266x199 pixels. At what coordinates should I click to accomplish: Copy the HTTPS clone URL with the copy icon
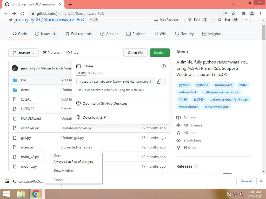coord(159,82)
